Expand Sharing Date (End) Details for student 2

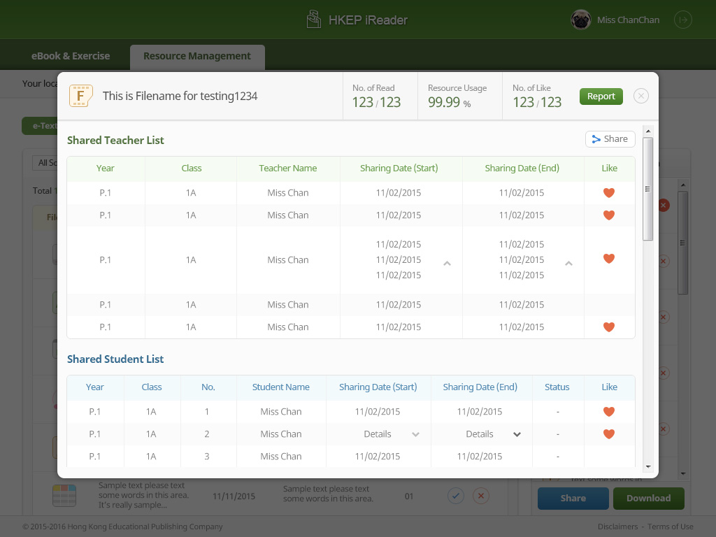(x=517, y=434)
